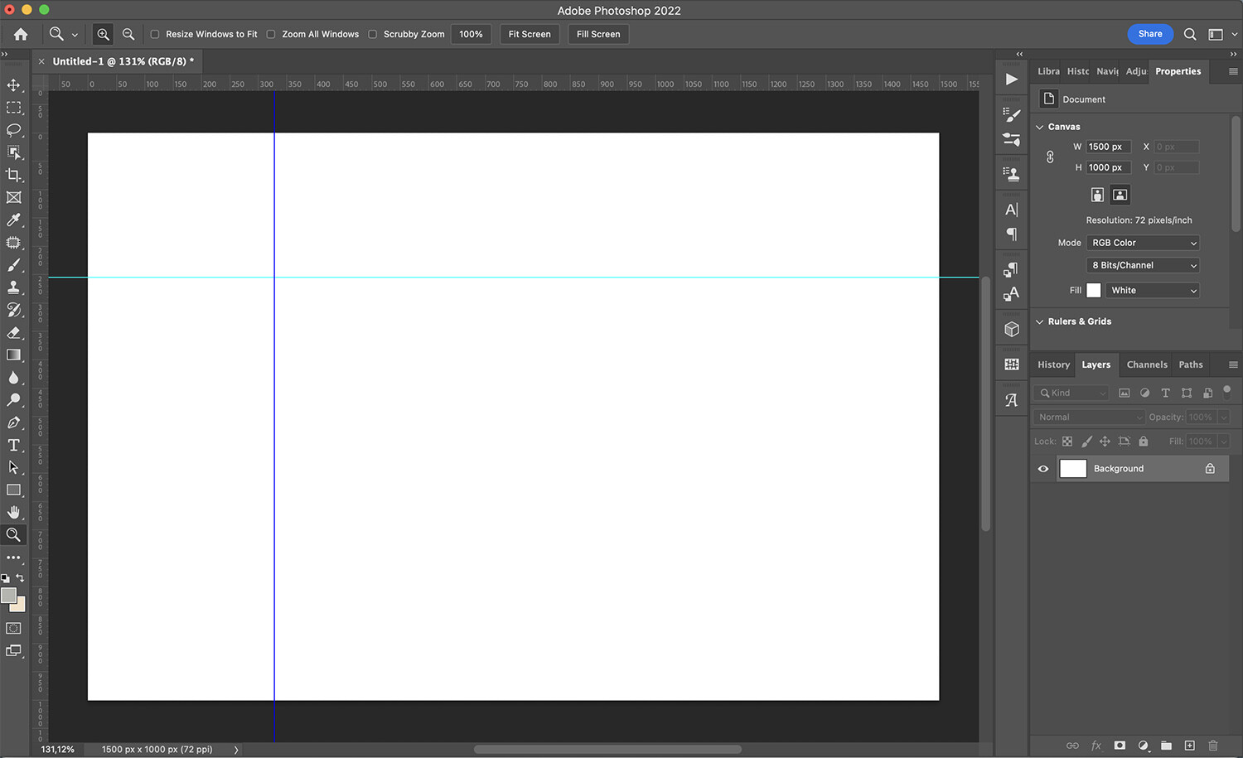
Task: Select the Zoom tool
Action: coord(13,534)
